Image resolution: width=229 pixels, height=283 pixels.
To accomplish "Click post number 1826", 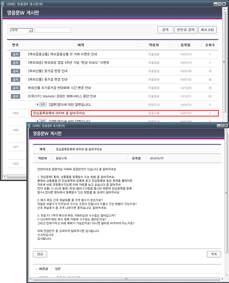I will [16, 164].
